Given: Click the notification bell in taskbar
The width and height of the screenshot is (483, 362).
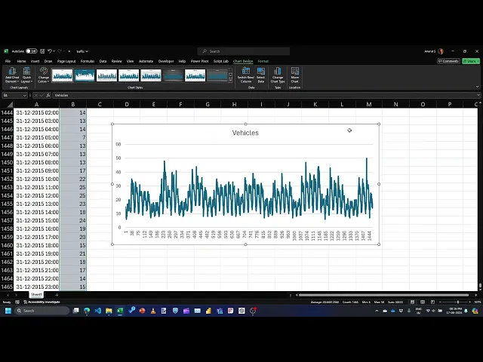Looking at the screenshot, I should tap(466, 311).
